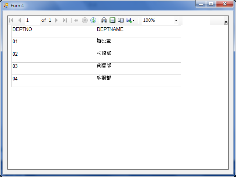Minimize the Form1 window
Viewport: 236px width, 177px height.
201,4
